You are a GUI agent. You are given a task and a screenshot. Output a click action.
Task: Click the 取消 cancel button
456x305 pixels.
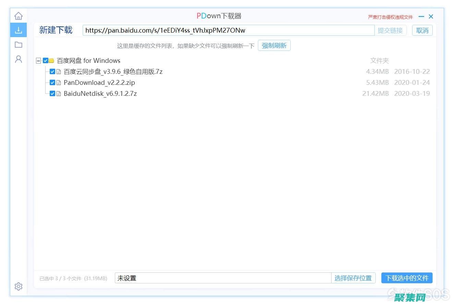[422, 30]
